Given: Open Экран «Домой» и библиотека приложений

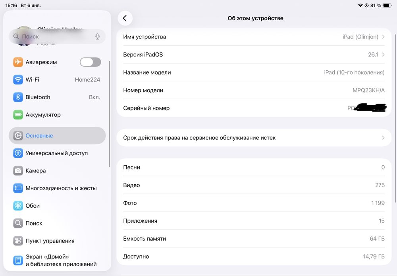Looking at the screenshot, I should point(57,260).
